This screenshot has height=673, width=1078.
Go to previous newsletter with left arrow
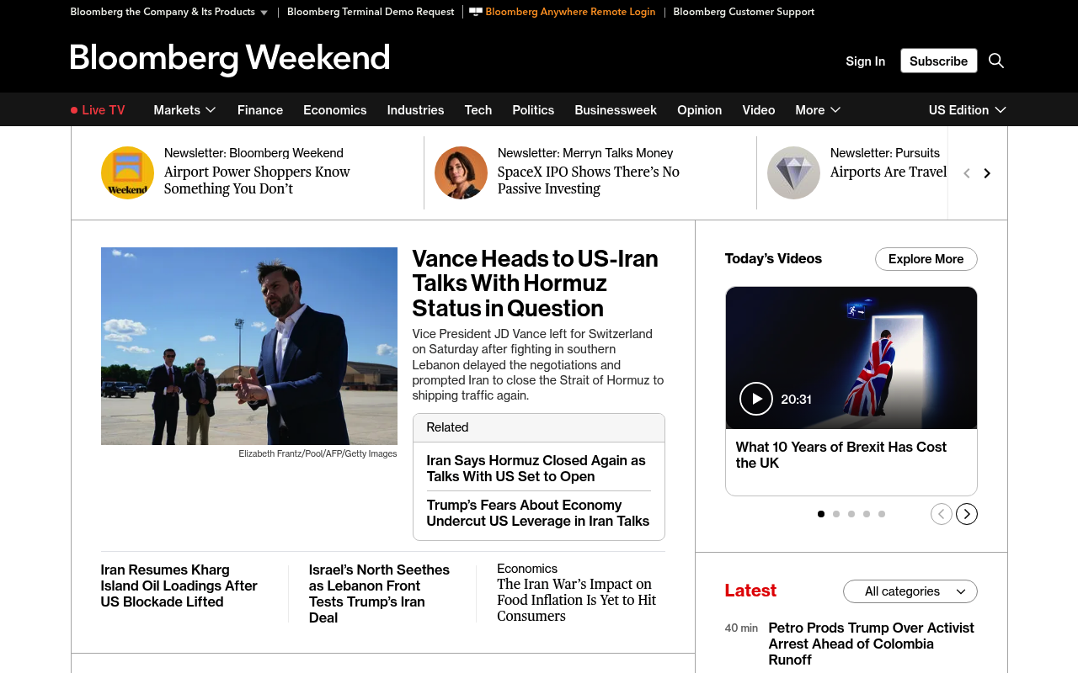click(x=967, y=173)
